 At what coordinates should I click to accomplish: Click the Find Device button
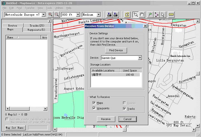click(x=116, y=50)
